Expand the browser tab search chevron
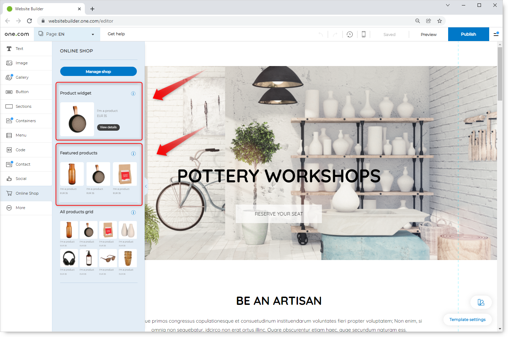 [x=447, y=5]
